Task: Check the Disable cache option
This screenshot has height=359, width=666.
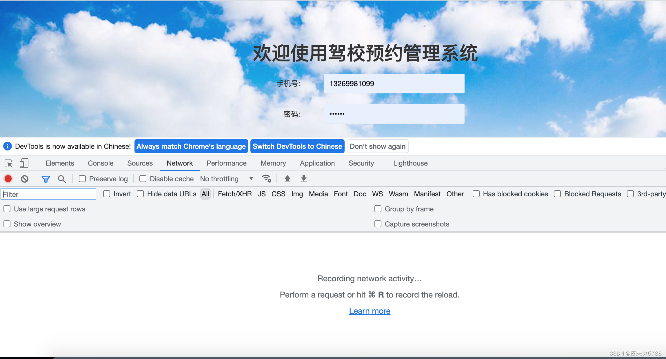Action: (143, 179)
